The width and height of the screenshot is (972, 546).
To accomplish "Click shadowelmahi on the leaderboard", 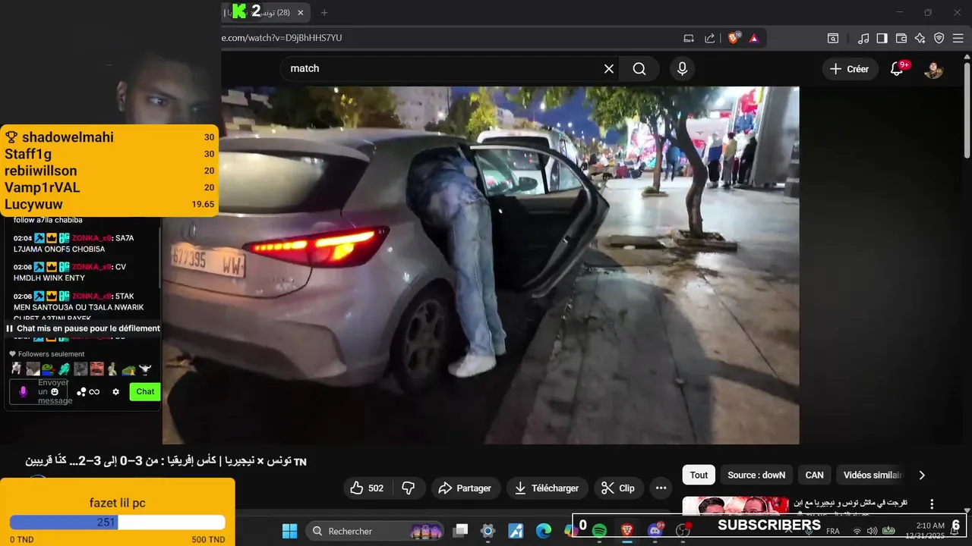I will click(110, 137).
